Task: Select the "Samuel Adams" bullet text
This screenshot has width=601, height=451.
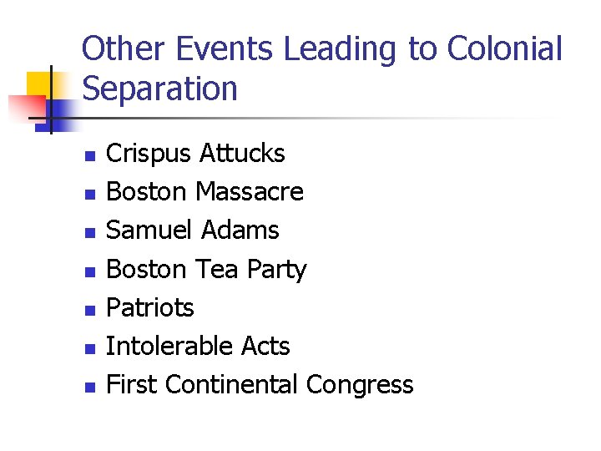Action: click(x=193, y=230)
